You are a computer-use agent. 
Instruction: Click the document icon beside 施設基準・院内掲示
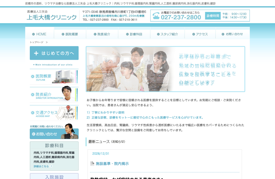click(92, 164)
